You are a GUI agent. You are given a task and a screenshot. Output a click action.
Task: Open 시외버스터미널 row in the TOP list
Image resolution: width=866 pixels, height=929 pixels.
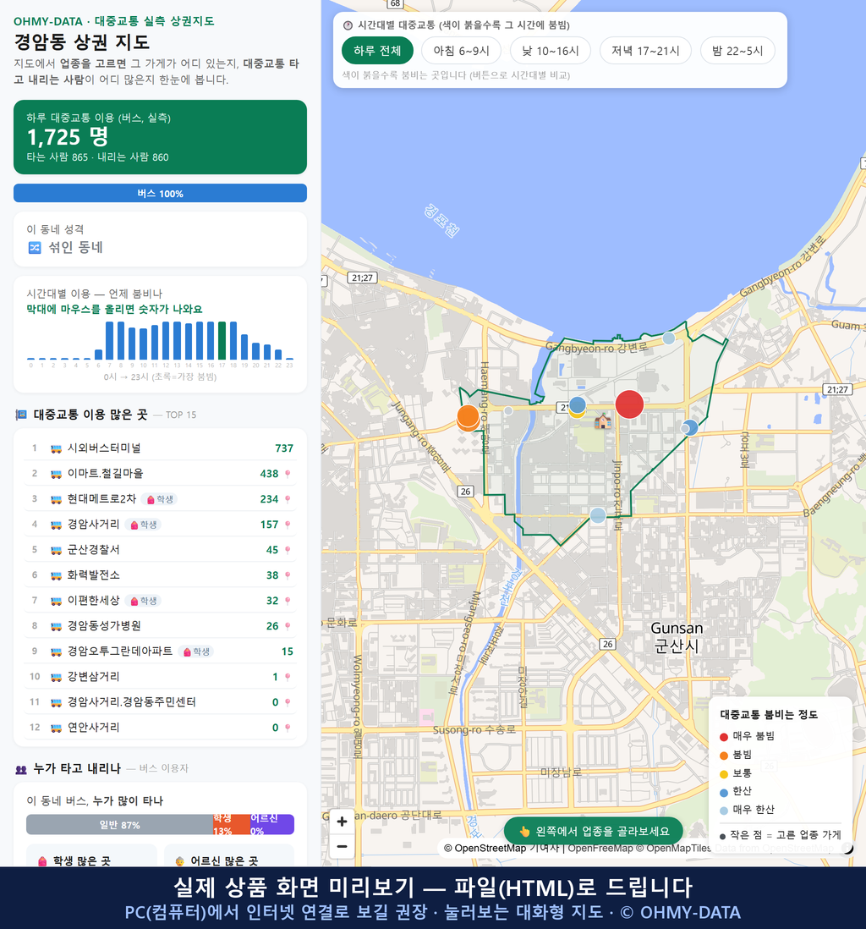pos(160,448)
